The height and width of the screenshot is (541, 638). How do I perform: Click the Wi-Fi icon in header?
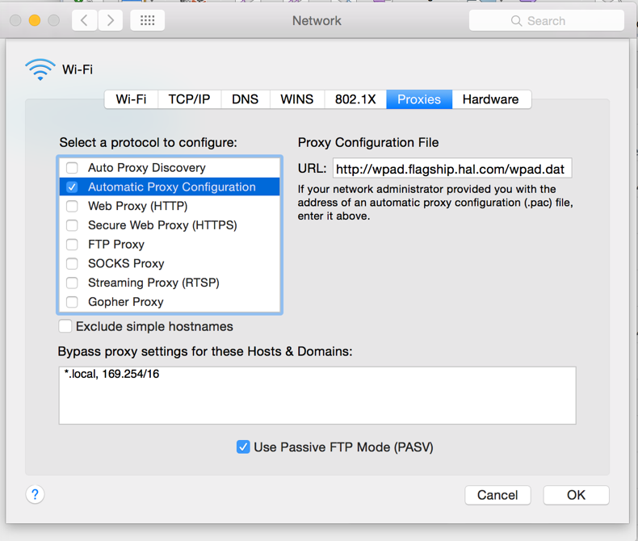point(40,69)
